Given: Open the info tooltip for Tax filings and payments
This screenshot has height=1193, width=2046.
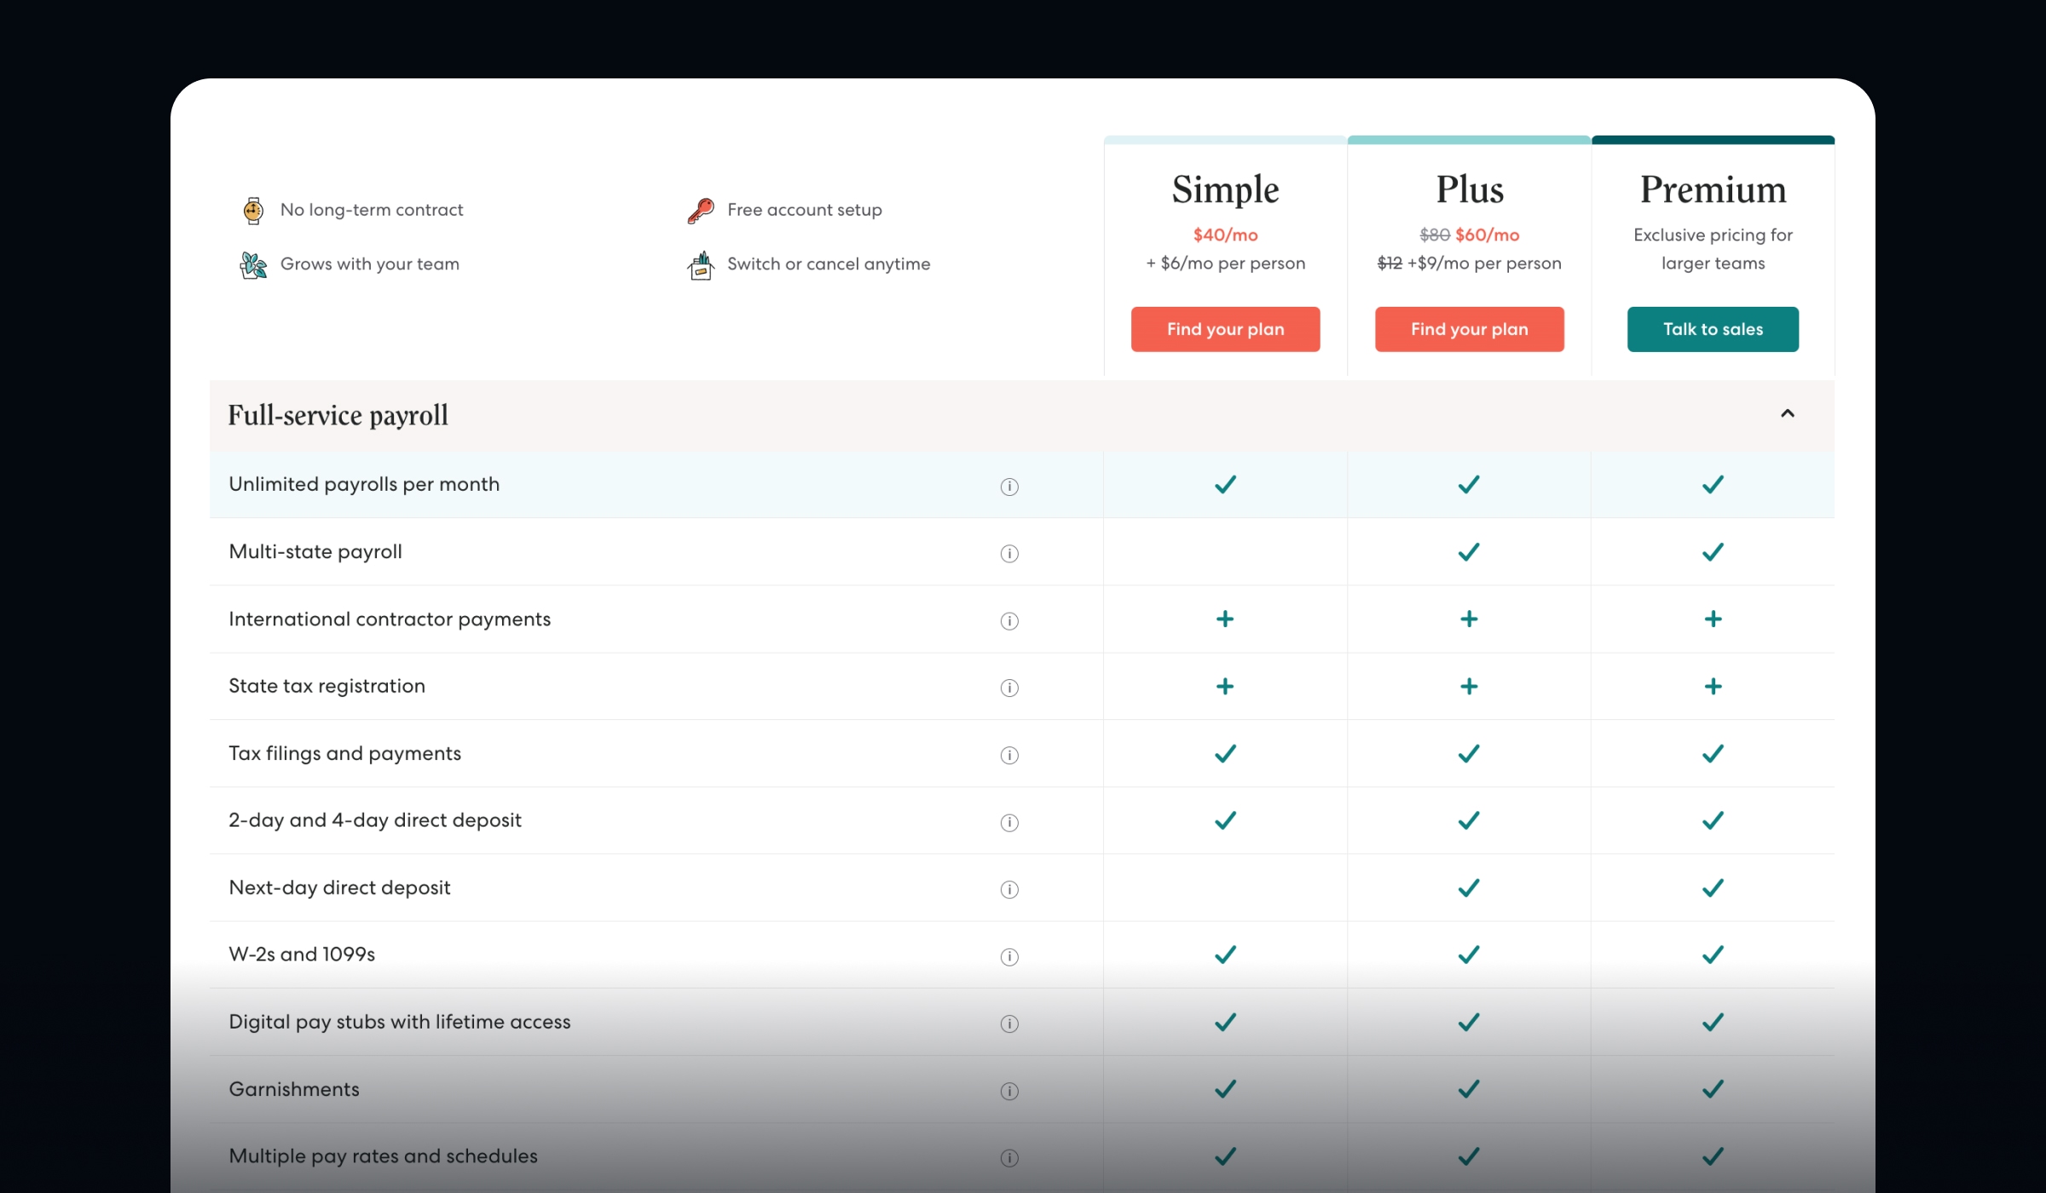Looking at the screenshot, I should click(x=1009, y=755).
